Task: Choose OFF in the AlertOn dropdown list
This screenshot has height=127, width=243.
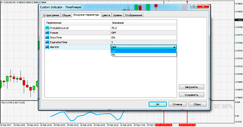Action: click(143, 51)
